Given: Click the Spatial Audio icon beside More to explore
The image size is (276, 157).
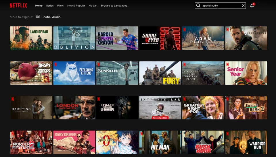Looking at the screenshot, I should [x=37, y=17].
